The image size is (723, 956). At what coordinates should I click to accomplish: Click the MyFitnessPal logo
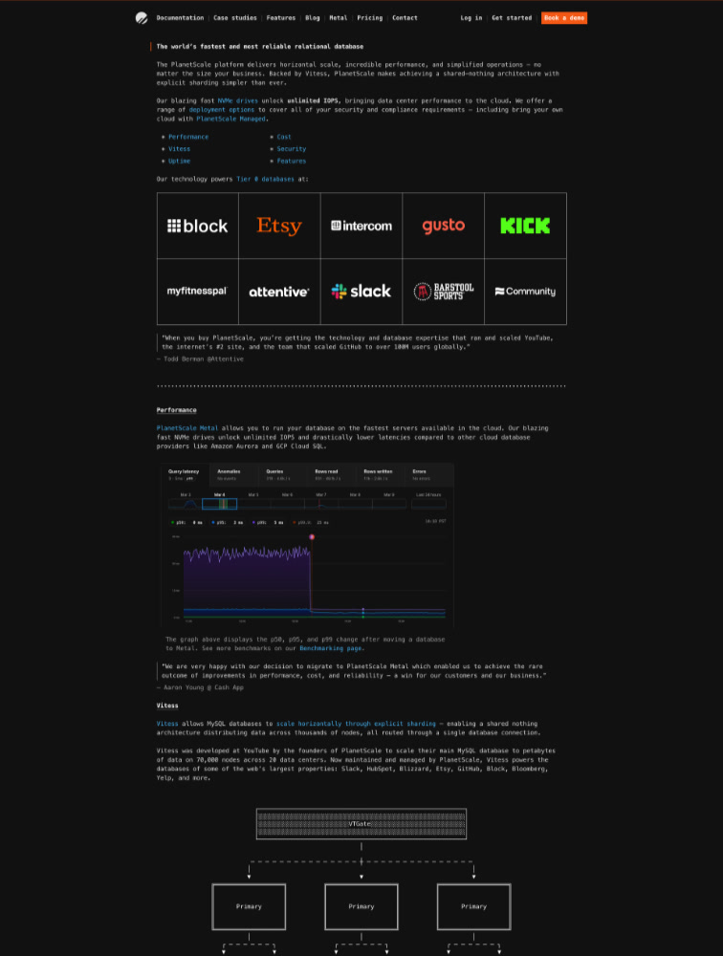(198, 292)
